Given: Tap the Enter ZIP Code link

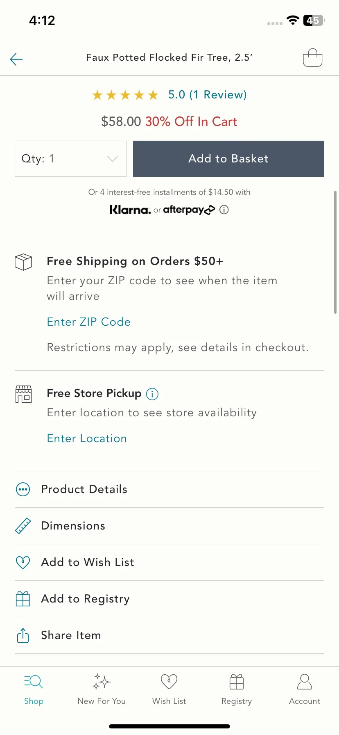Looking at the screenshot, I should (89, 322).
